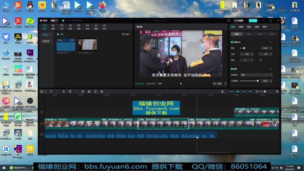Reset the 混合 blend settings
Viewport: 304px width, 171px height.
tap(270, 69)
